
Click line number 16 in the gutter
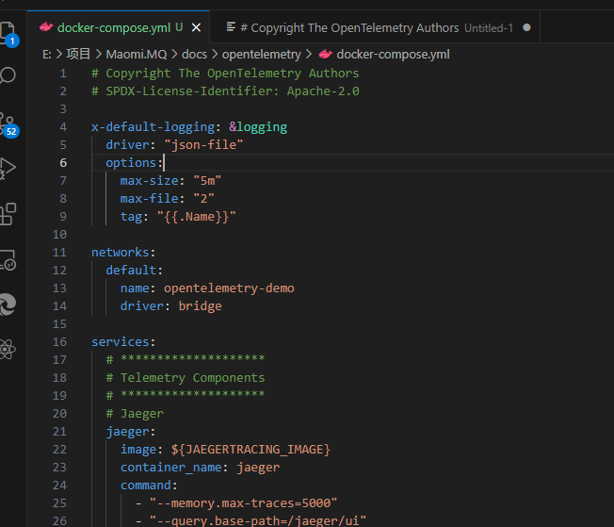[60, 341]
